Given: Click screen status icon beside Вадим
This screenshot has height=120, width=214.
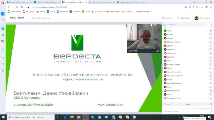Looking at the screenshot, I should pyautogui.click(x=211, y=34).
